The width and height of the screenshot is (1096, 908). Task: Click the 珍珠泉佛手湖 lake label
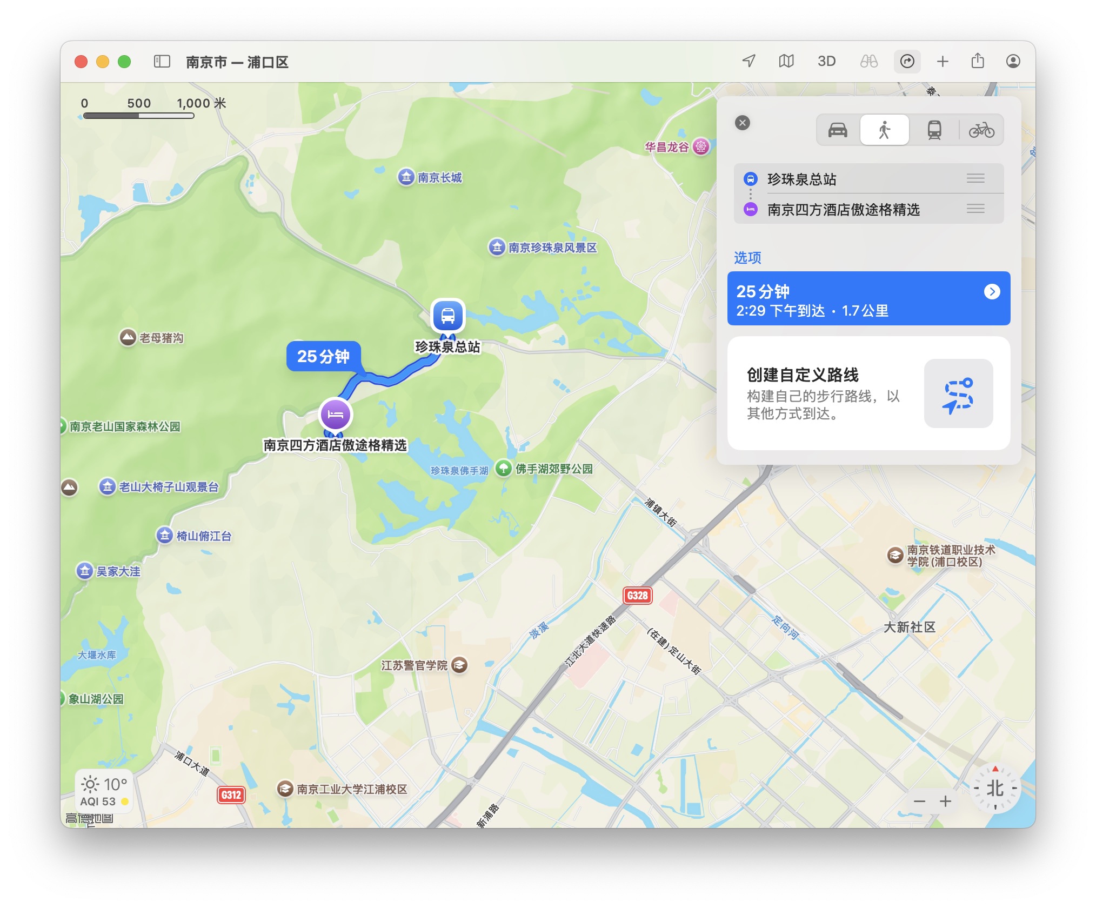coord(459,470)
